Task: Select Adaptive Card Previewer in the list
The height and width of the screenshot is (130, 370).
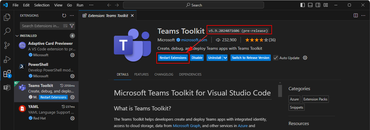Action: (x=46, y=49)
